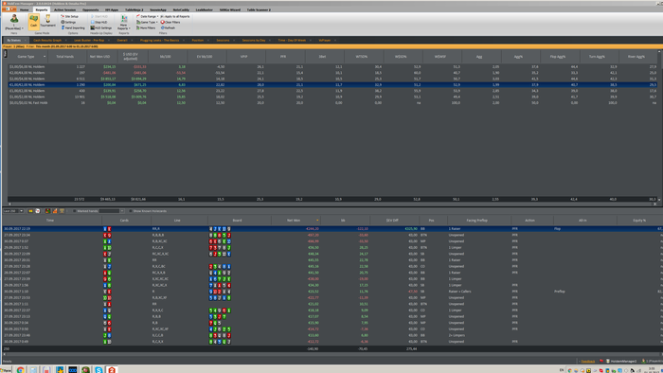This screenshot has height=373, width=663.
Task: Open the TableNinja 2 ribbon tab
Action: click(134, 9)
